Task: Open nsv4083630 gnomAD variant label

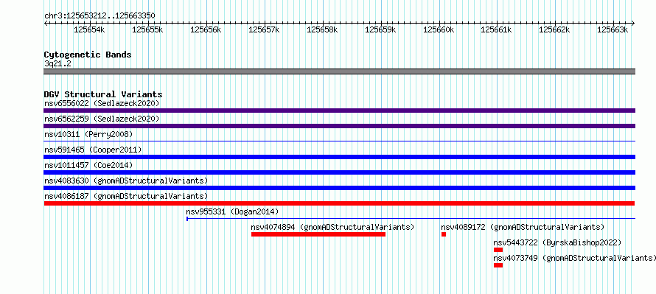Action: (x=126, y=181)
